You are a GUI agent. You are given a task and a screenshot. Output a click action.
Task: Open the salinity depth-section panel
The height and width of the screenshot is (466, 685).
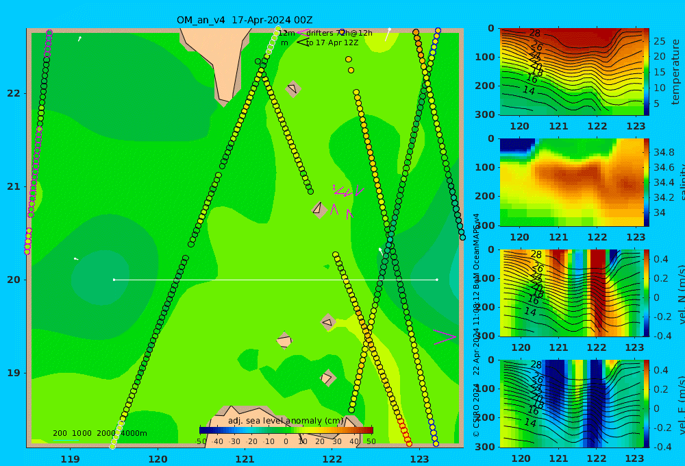[571, 182]
